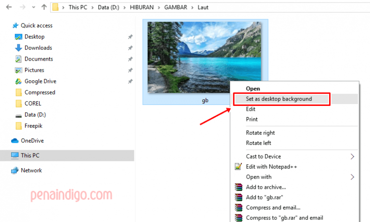Choose Print in context menu

click(x=252, y=119)
